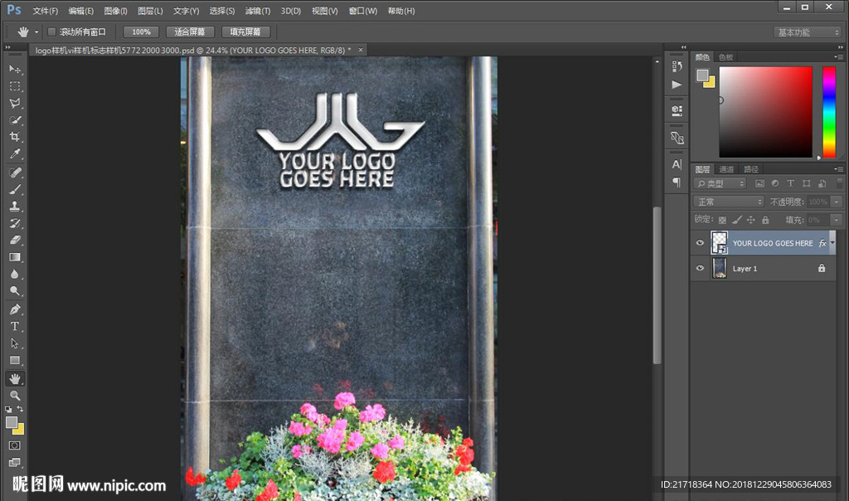This screenshot has height=501, width=849.
Task: Open the Layers panel flyout menu
Action: click(838, 169)
